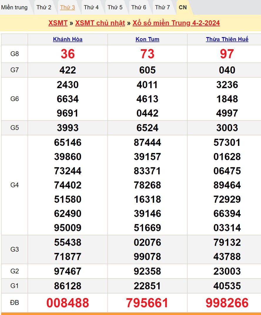This screenshot has width=261, height=315.
Task: Select the G8 number 36
Action: pos(68,54)
